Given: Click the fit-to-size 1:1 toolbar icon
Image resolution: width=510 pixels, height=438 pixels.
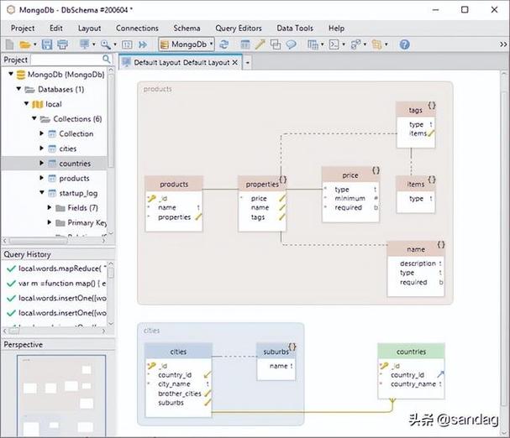Looking at the screenshot, I should click(x=127, y=44).
